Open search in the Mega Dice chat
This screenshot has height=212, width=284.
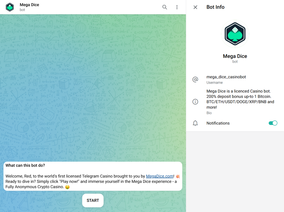tap(164, 7)
